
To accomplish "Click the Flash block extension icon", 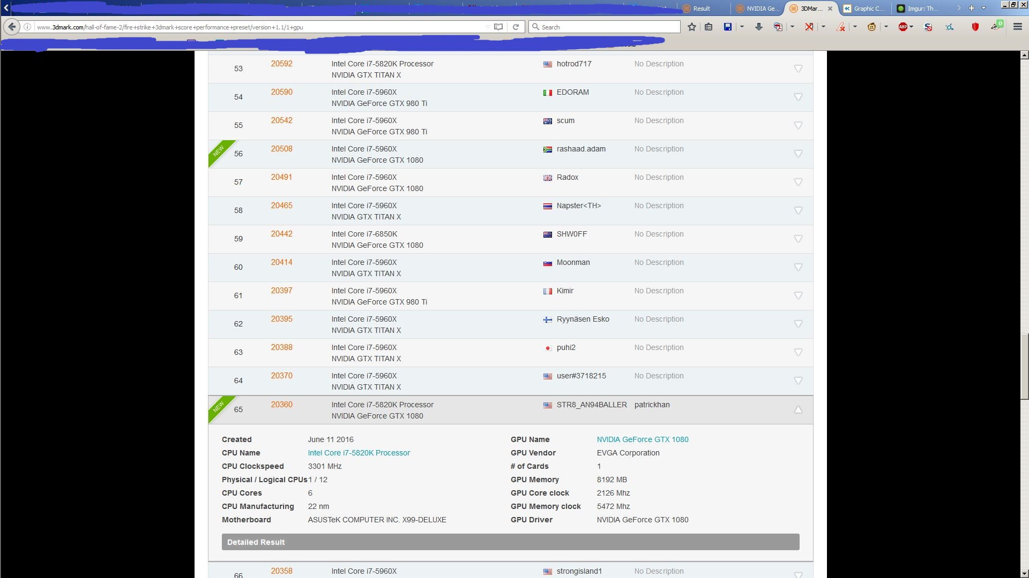I will pyautogui.click(x=841, y=27).
